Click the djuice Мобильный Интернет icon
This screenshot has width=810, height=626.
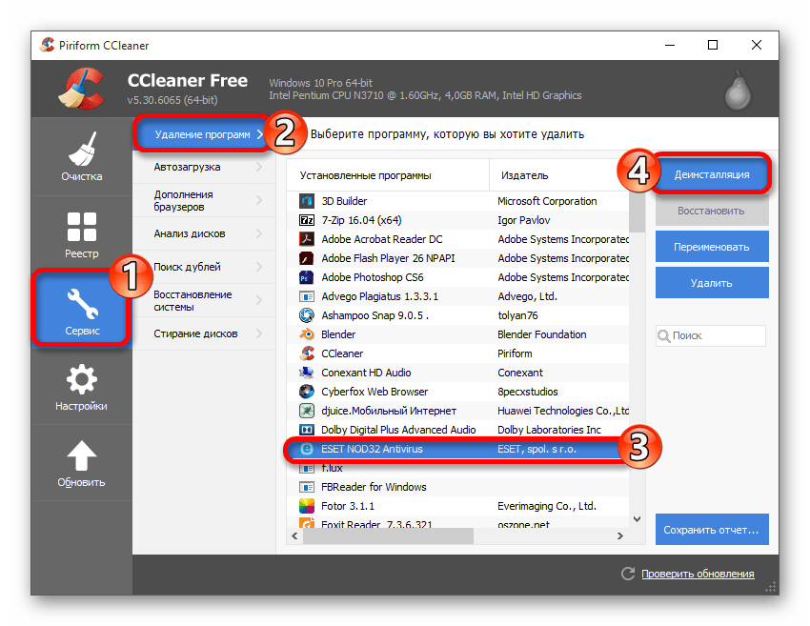click(x=307, y=411)
